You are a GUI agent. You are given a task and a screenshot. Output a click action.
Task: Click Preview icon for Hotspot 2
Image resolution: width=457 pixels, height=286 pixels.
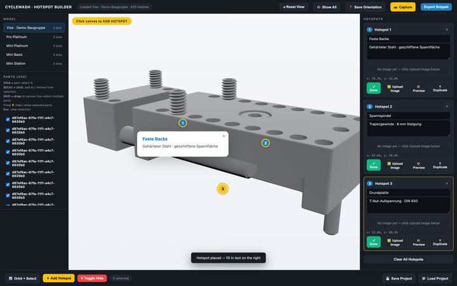tap(419, 165)
